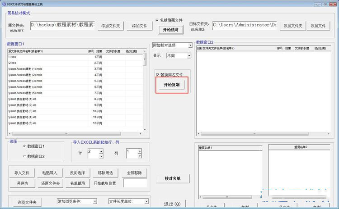This screenshot has height=209, width=339.
Task: Click scroll-down arrow of 数据窗口1 list
Action: (x=145, y=130)
